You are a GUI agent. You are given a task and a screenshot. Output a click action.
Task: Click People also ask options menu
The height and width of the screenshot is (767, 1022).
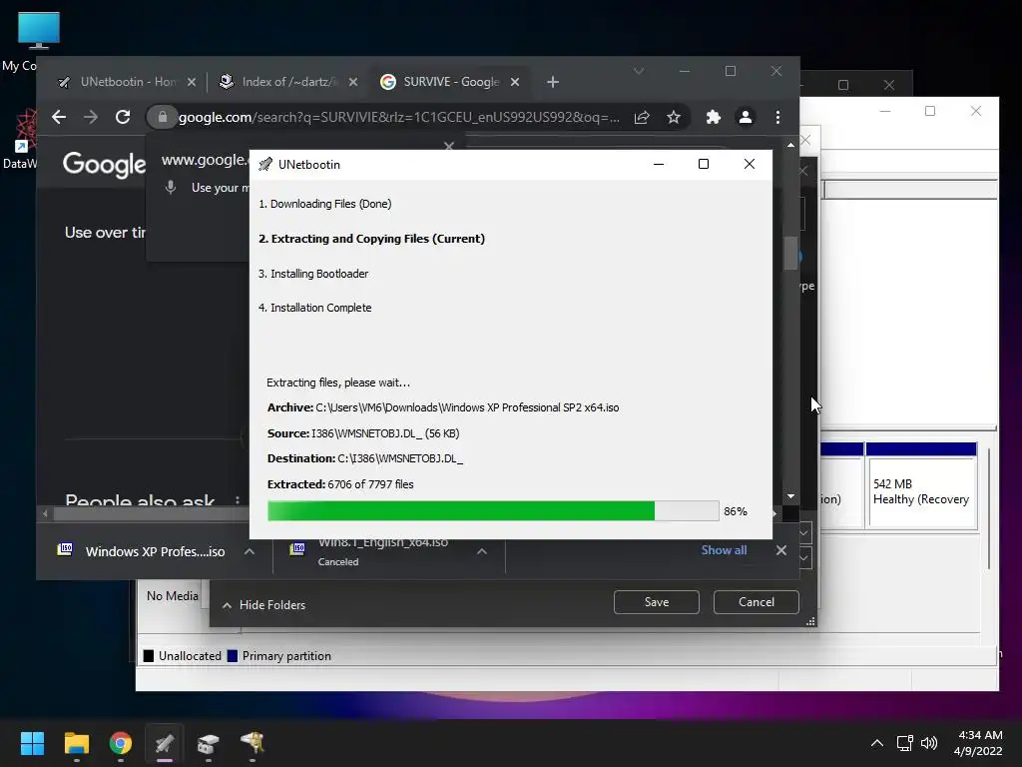[x=238, y=501]
